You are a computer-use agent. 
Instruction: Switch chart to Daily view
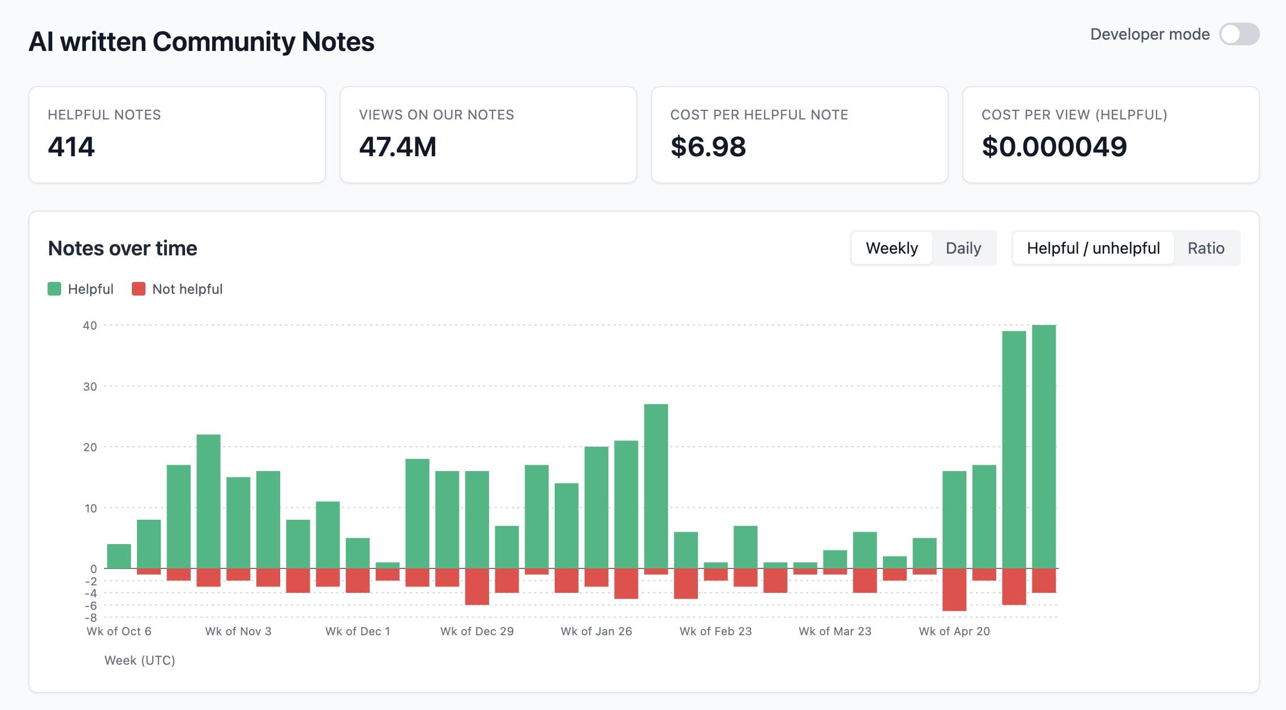pyautogui.click(x=963, y=248)
